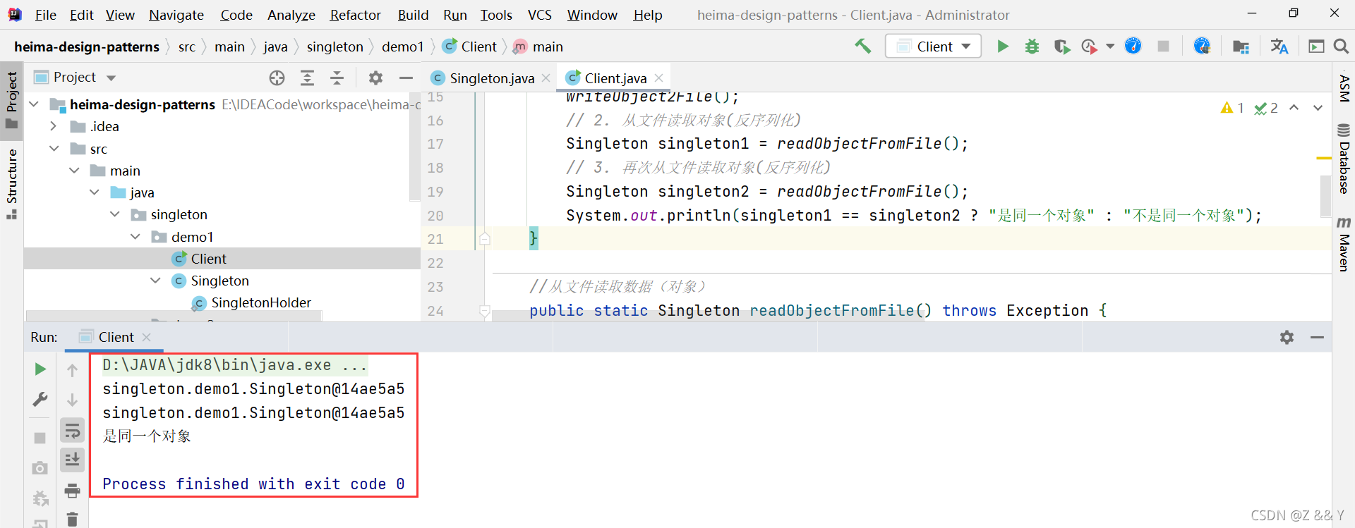
Task: Open the Database tool window
Action: pyautogui.click(x=1344, y=159)
